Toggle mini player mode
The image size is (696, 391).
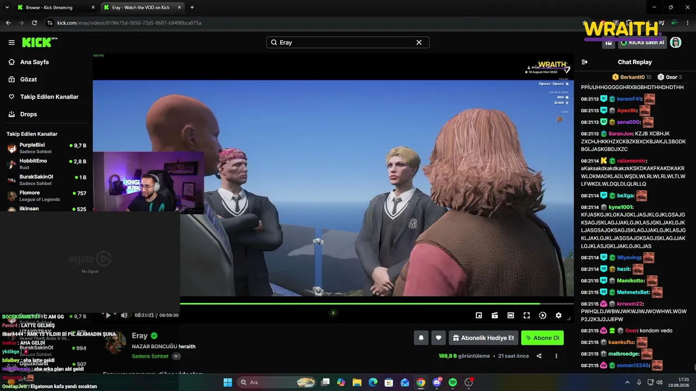479,315
